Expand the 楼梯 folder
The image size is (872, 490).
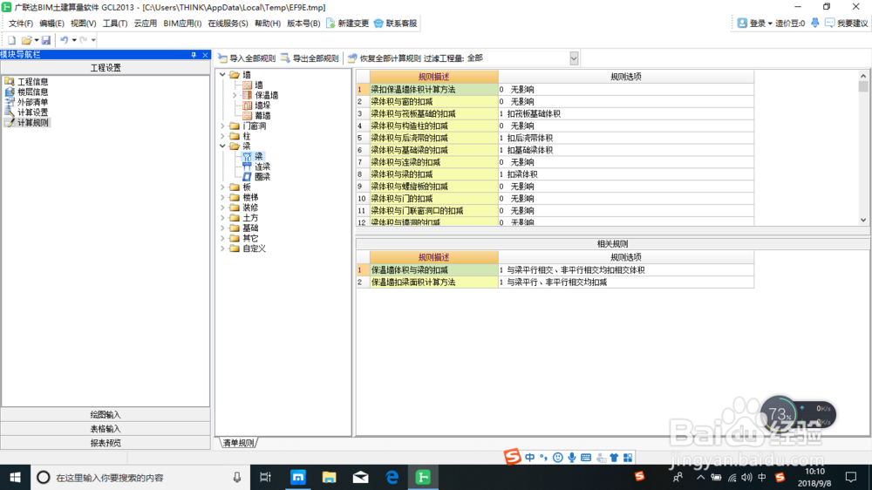222,197
